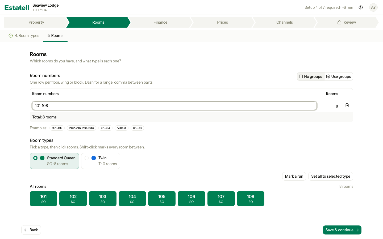
Task: Insert the 101-110 example chip
Action: coord(57,128)
